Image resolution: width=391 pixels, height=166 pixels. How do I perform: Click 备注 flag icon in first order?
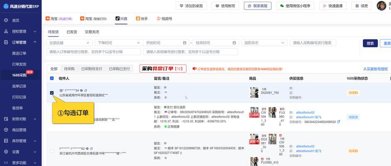point(165,92)
